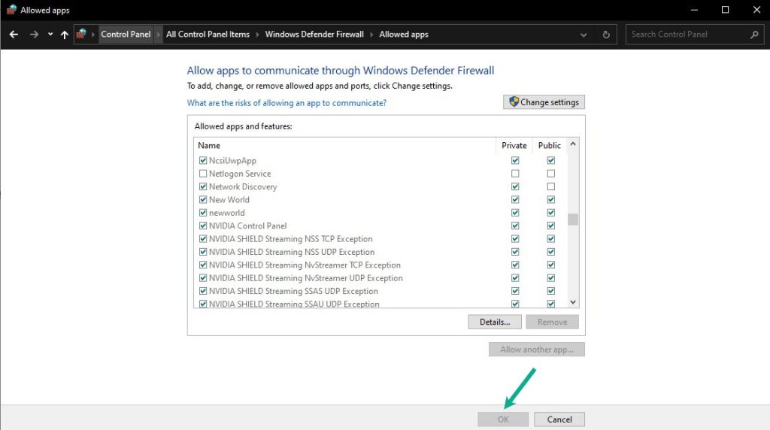Image resolution: width=770 pixels, height=430 pixels.
Task: Toggle NVIDIA Control Panel name checkbox
Action: click(x=203, y=226)
